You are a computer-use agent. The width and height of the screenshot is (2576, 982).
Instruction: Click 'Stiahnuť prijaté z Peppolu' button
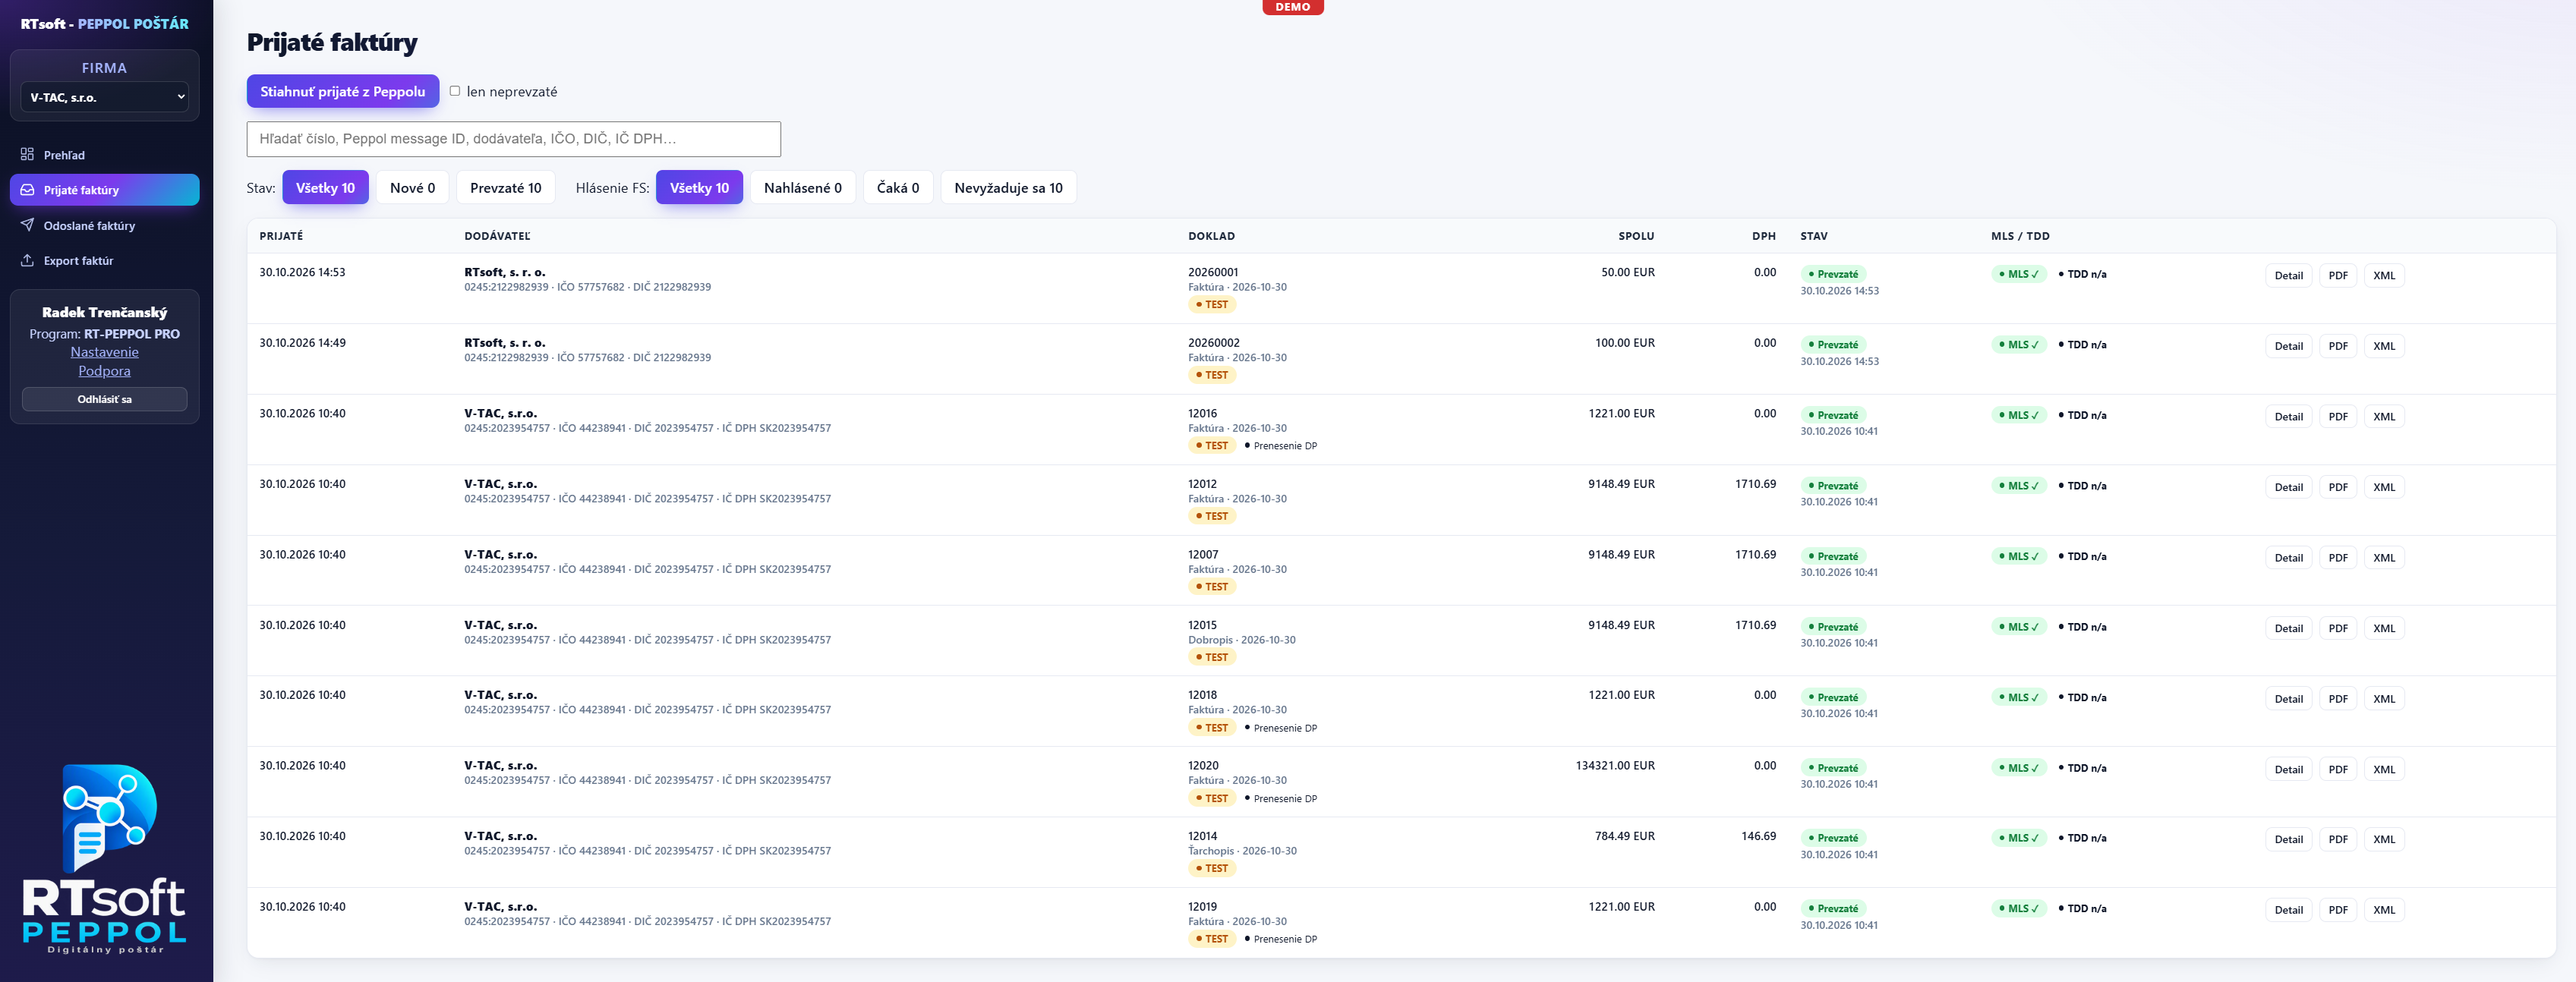343,91
